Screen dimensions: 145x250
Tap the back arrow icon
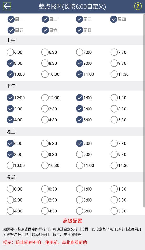(7, 6)
